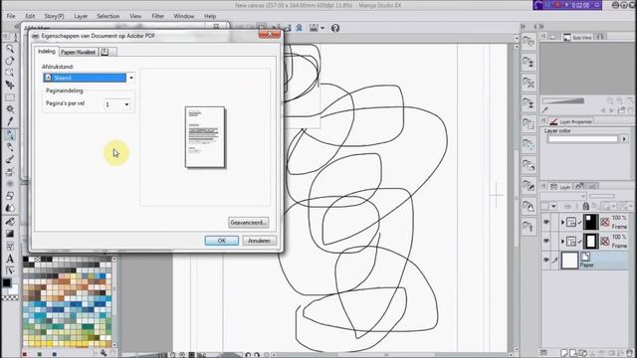Hide the upper Frame folder via its eye icon
637x358 pixels.
pyautogui.click(x=546, y=222)
